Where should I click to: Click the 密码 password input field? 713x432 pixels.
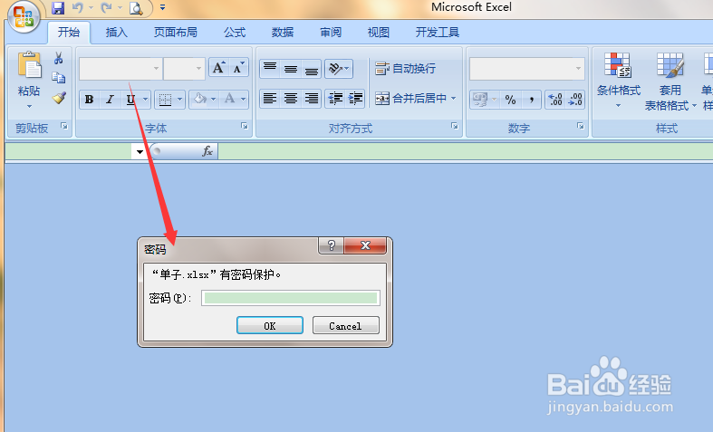click(291, 298)
